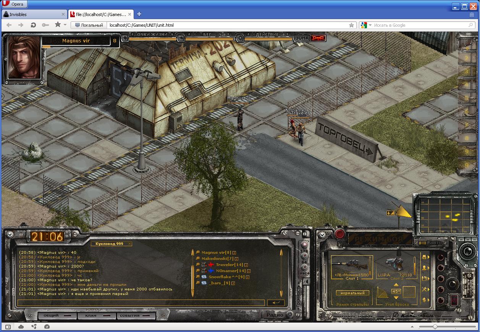Image resolution: width=480 pixels, height=332 pixels.
Task: Select _bars_[9] in player list
Action: (x=219, y=283)
